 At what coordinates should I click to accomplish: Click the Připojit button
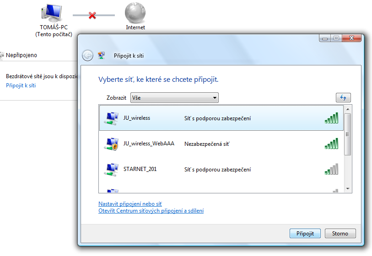coord(305,234)
